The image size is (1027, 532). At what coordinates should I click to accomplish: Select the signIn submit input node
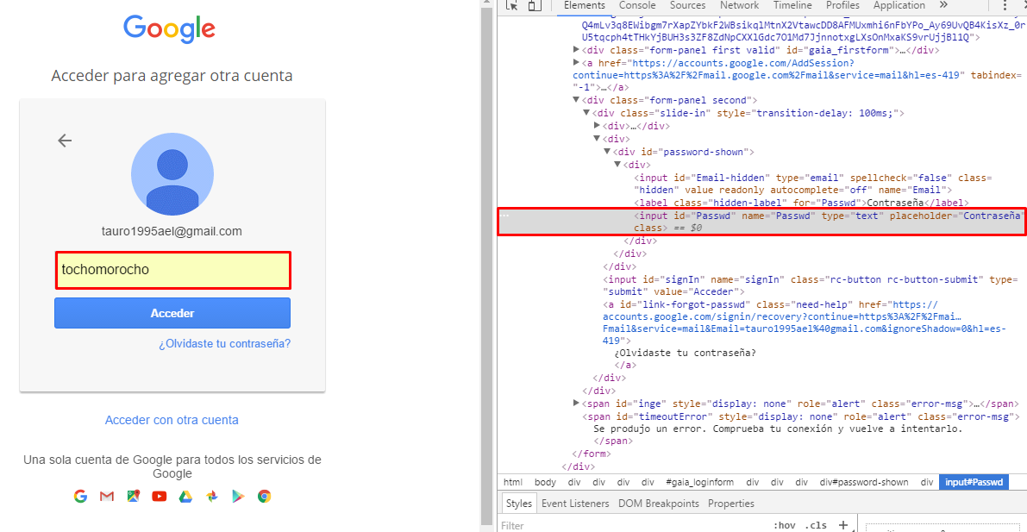811,285
